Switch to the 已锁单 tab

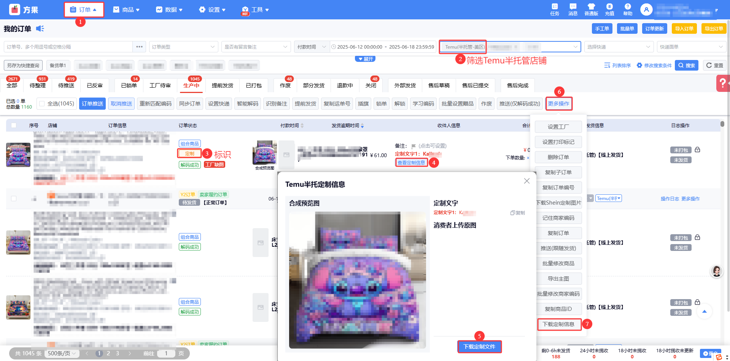pyautogui.click(x=129, y=85)
